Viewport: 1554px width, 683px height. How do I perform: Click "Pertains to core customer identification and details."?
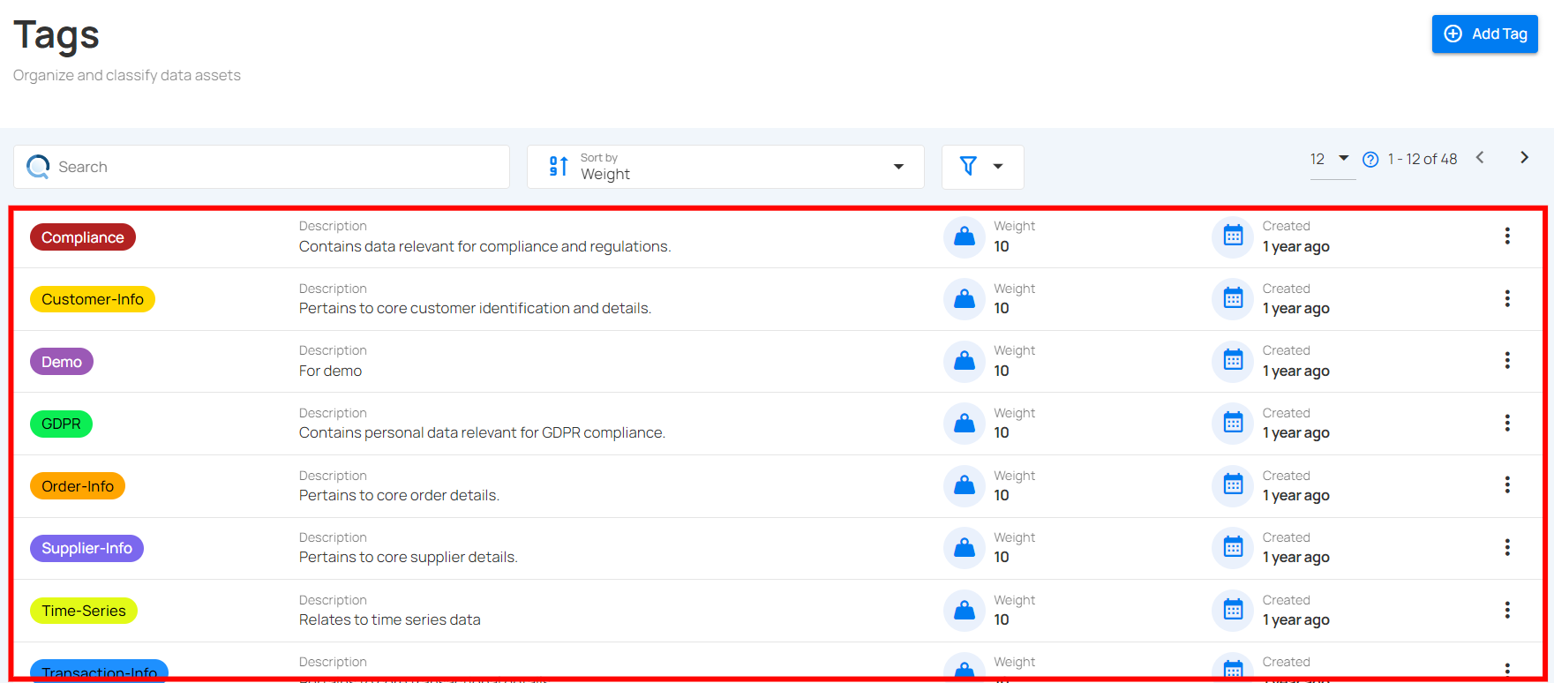point(475,309)
